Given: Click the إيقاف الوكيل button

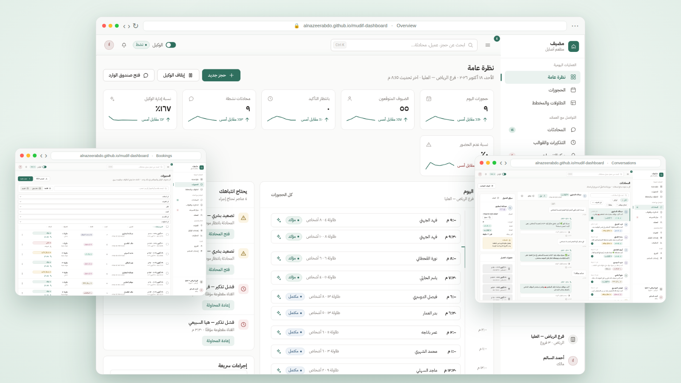Looking at the screenshot, I should click(x=178, y=75).
